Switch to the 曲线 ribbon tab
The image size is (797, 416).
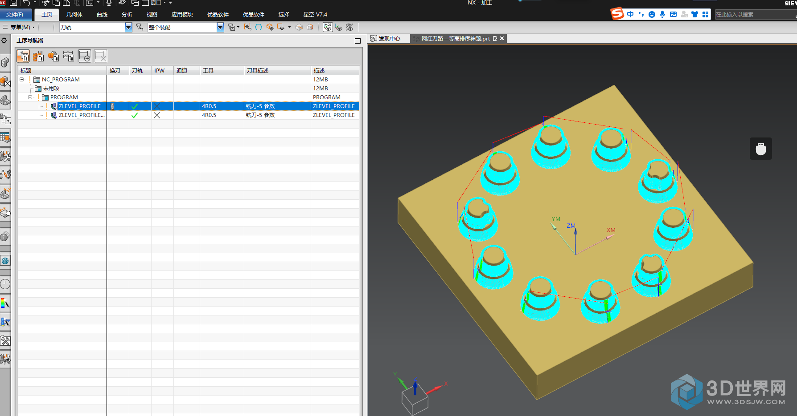click(x=102, y=15)
